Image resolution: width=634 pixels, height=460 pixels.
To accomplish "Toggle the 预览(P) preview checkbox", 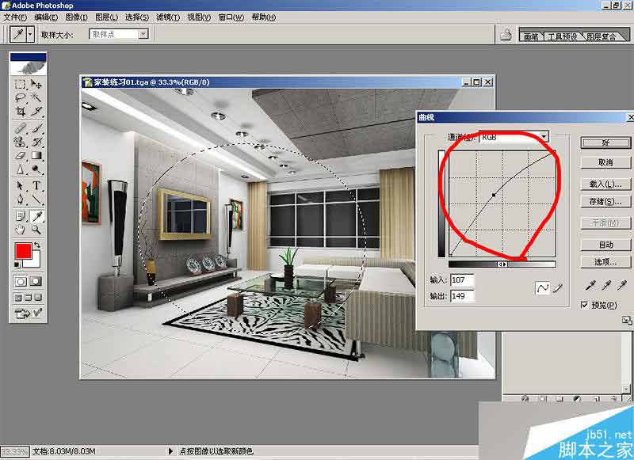I will 584,305.
